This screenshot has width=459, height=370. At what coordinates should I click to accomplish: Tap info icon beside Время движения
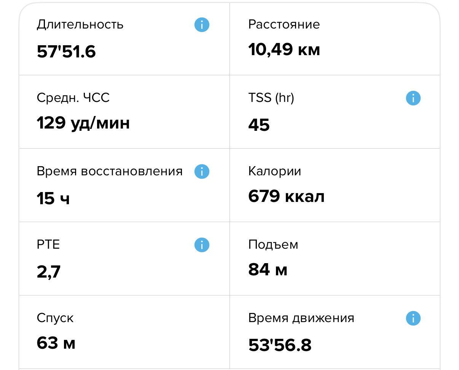[413, 318]
